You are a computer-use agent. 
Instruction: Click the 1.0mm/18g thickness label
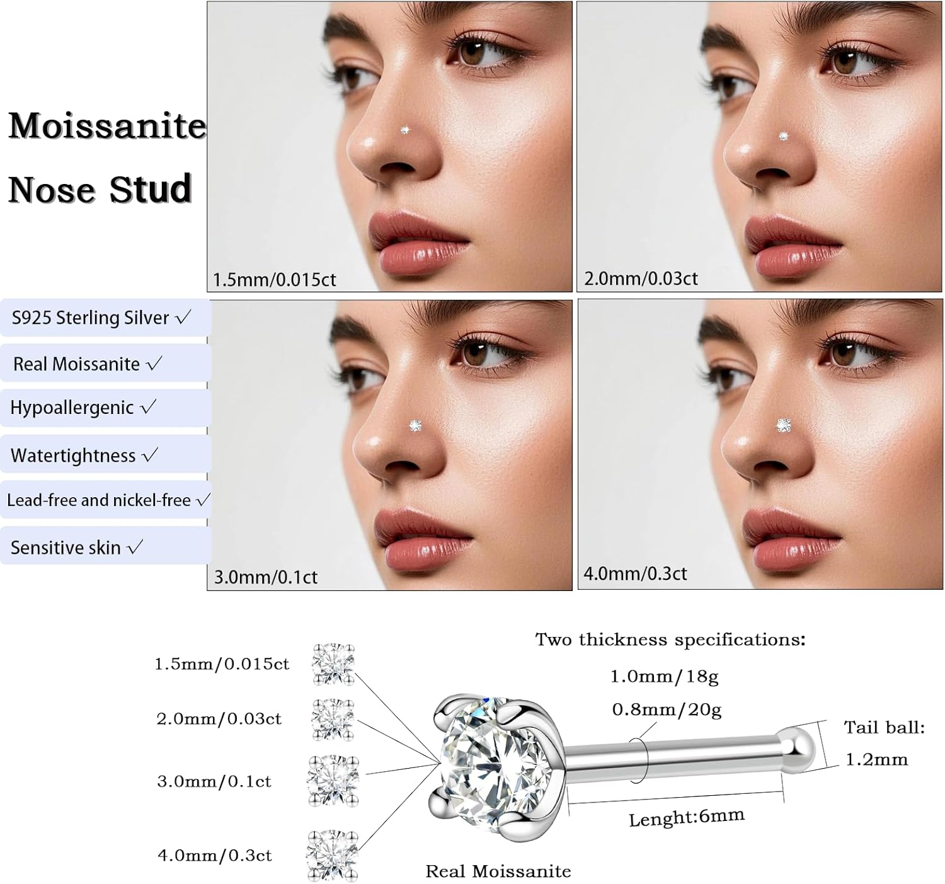(664, 677)
